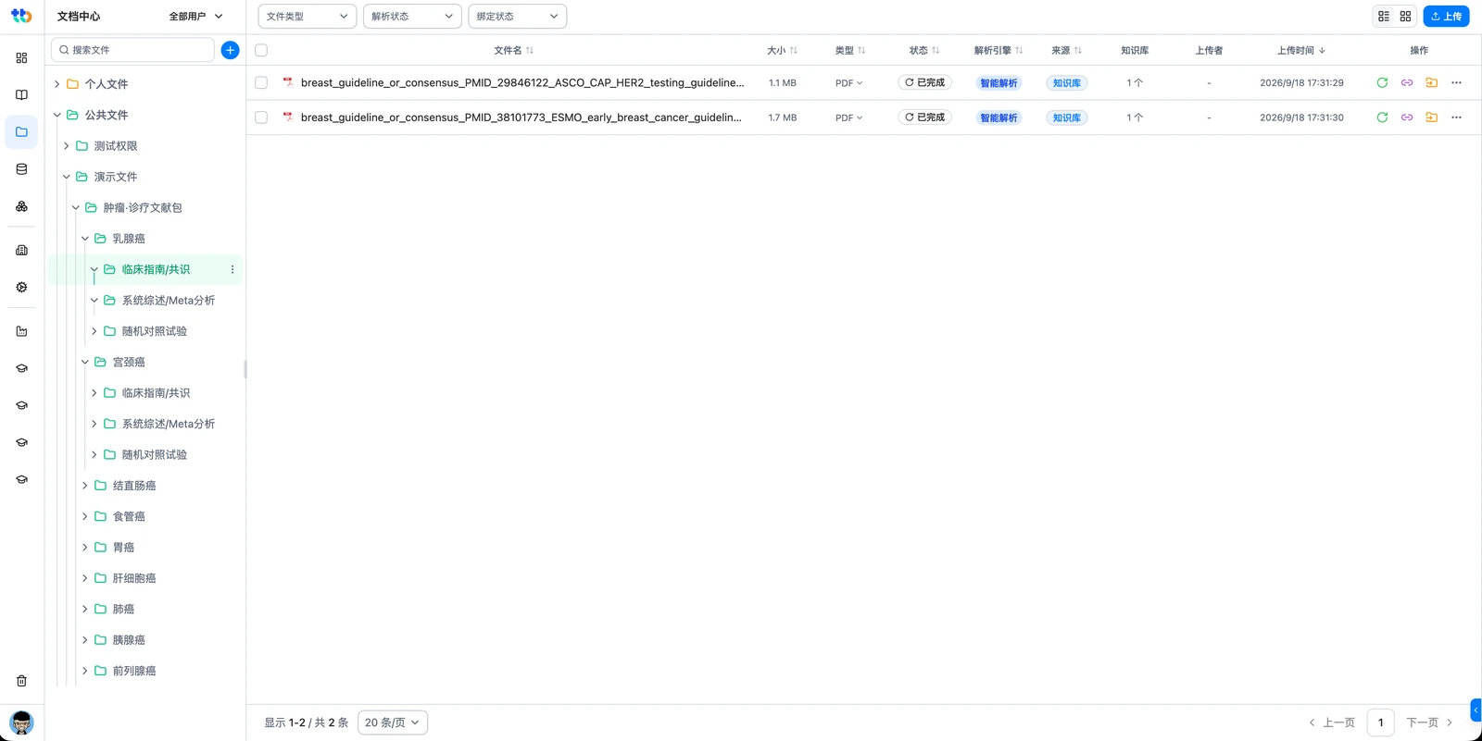
Task: Toggle select-all checkbox in table header
Action: click(261, 50)
